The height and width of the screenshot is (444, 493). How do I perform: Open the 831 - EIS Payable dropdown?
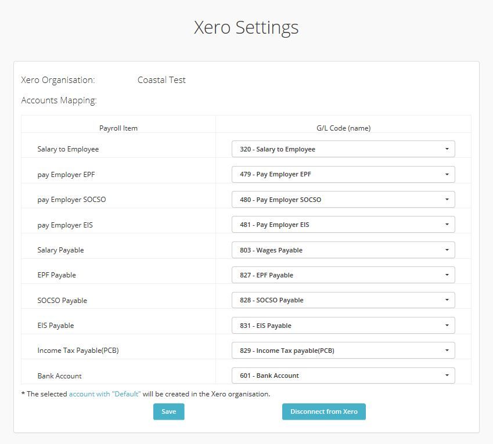pos(343,326)
